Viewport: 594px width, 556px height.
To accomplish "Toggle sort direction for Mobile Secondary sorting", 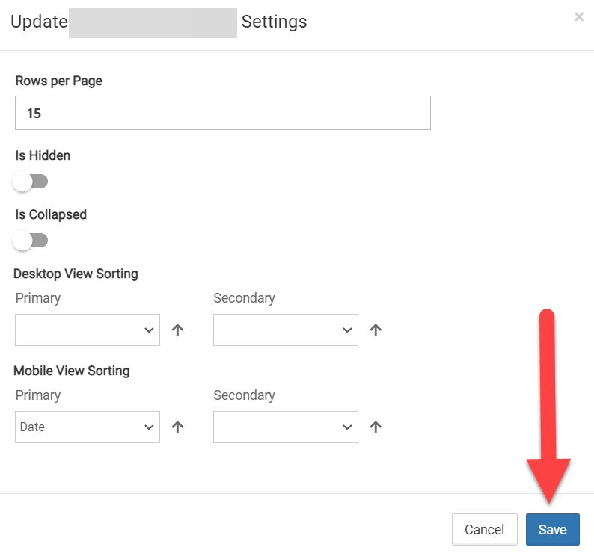I will [x=376, y=427].
